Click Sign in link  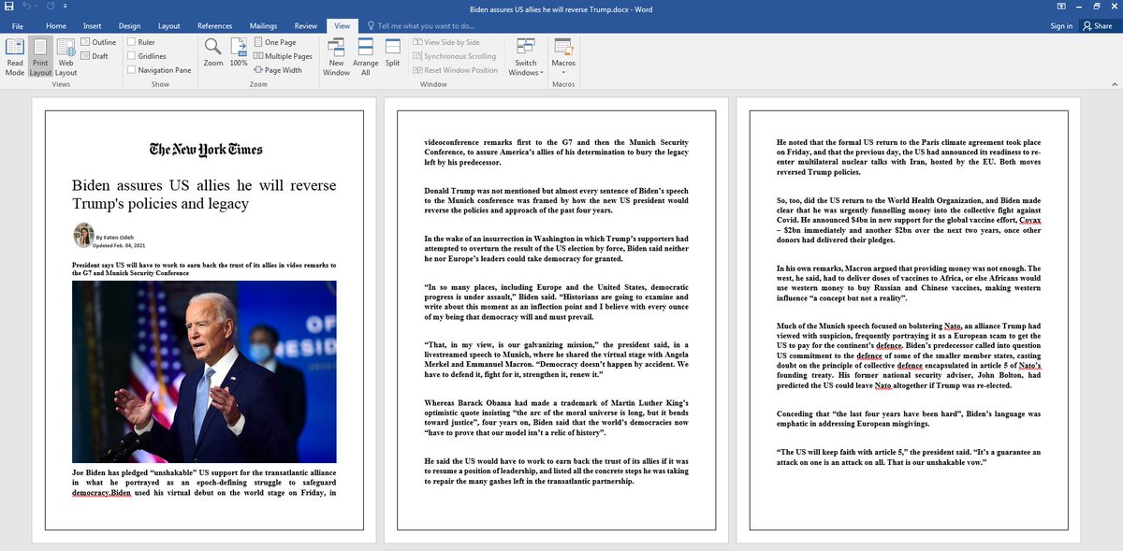1061,25
